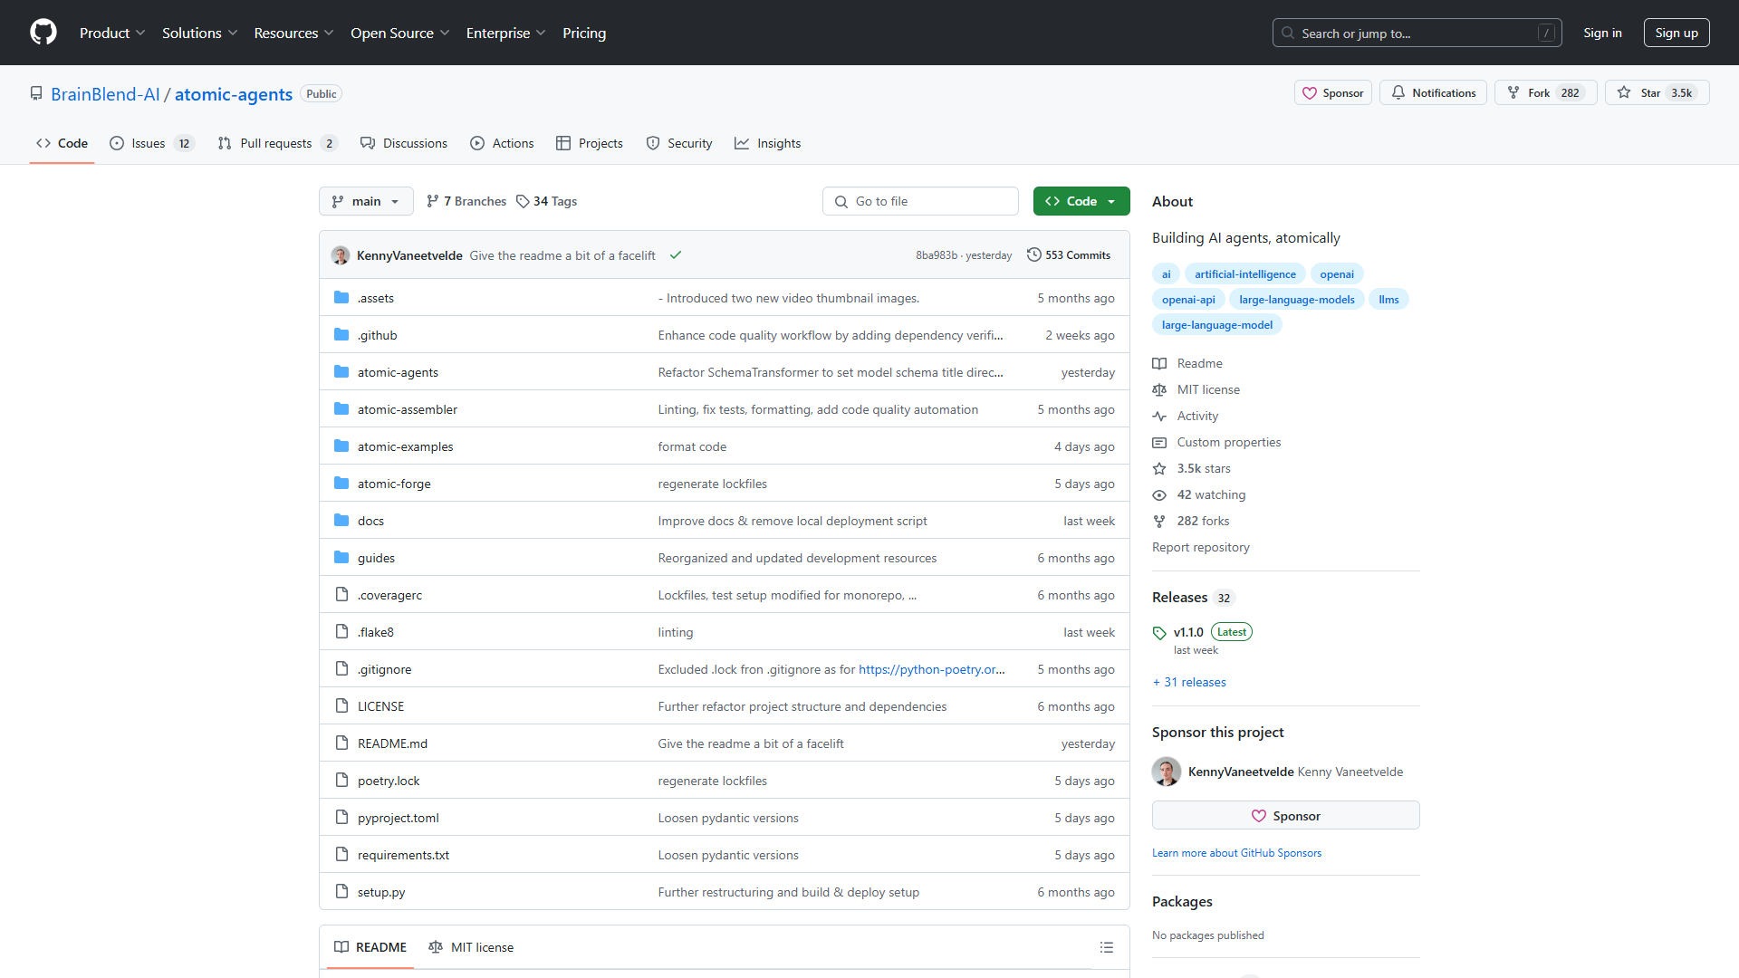Open the Pull requests tab
Viewport: 1739px width, 978px height.
click(x=278, y=143)
